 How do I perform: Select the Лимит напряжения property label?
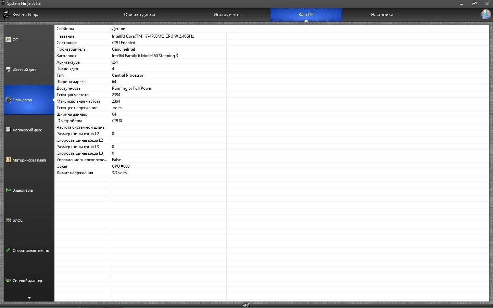tap(75, 173)
